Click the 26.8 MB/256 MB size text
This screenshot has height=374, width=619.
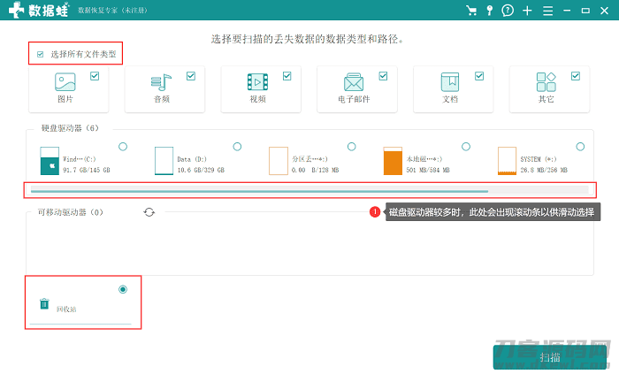click(544, 170)
